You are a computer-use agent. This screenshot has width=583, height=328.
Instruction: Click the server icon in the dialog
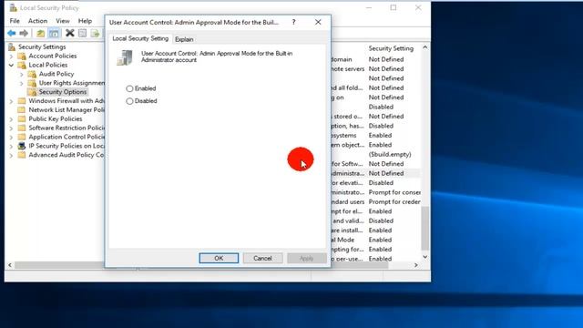click(125, 57)
